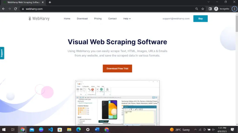
Task: Open Chrome's three-dot menu
Action: coord(234,9)
